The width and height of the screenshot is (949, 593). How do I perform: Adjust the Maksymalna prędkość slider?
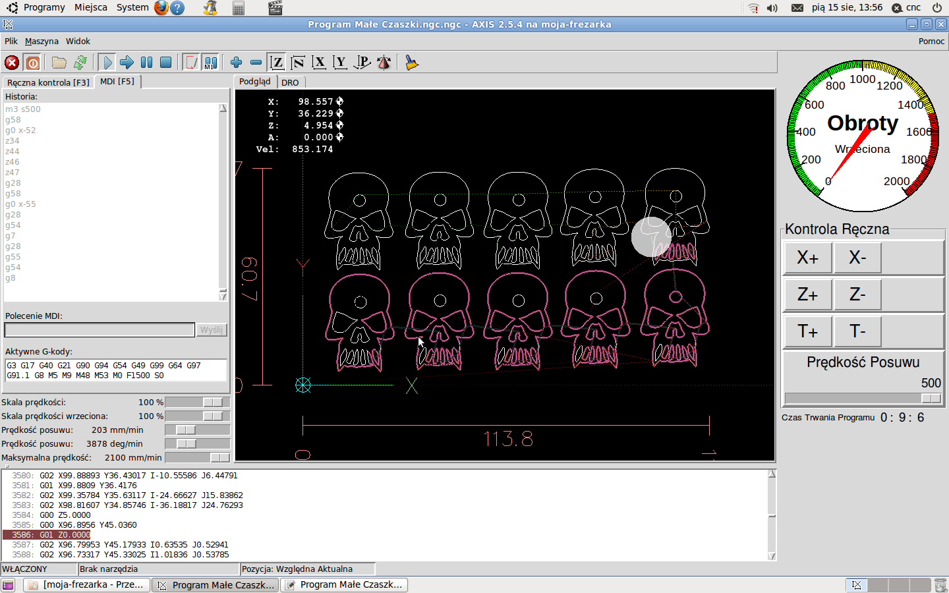197,457
